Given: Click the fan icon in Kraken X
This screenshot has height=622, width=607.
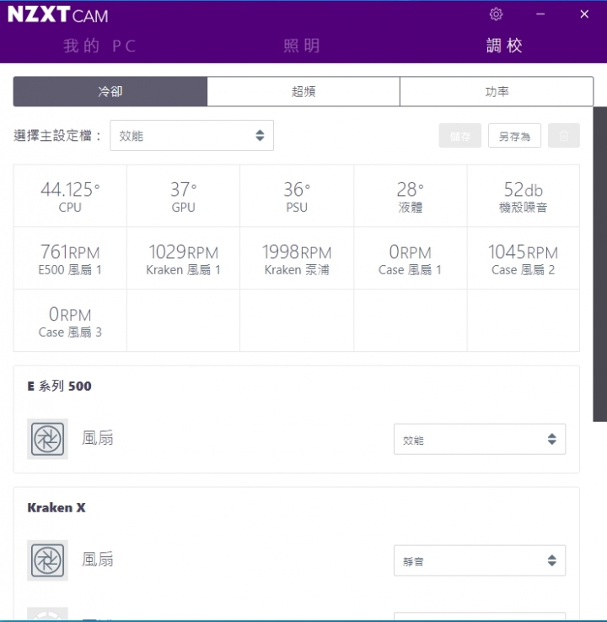Looking at the screenshot, I should (x=47, y=560).
